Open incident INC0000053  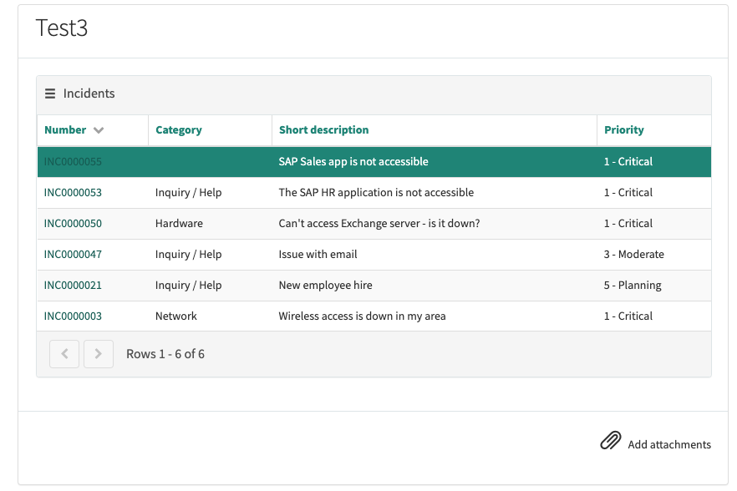click(73, 193)
